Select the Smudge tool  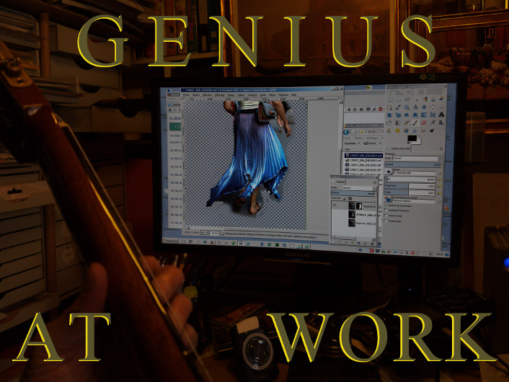[423, 130]
